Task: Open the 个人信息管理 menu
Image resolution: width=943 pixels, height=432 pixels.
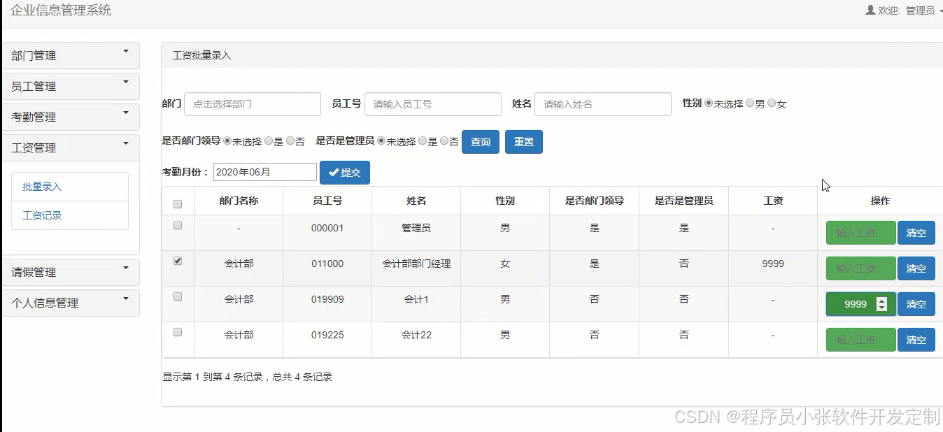Action: point(70,303)
